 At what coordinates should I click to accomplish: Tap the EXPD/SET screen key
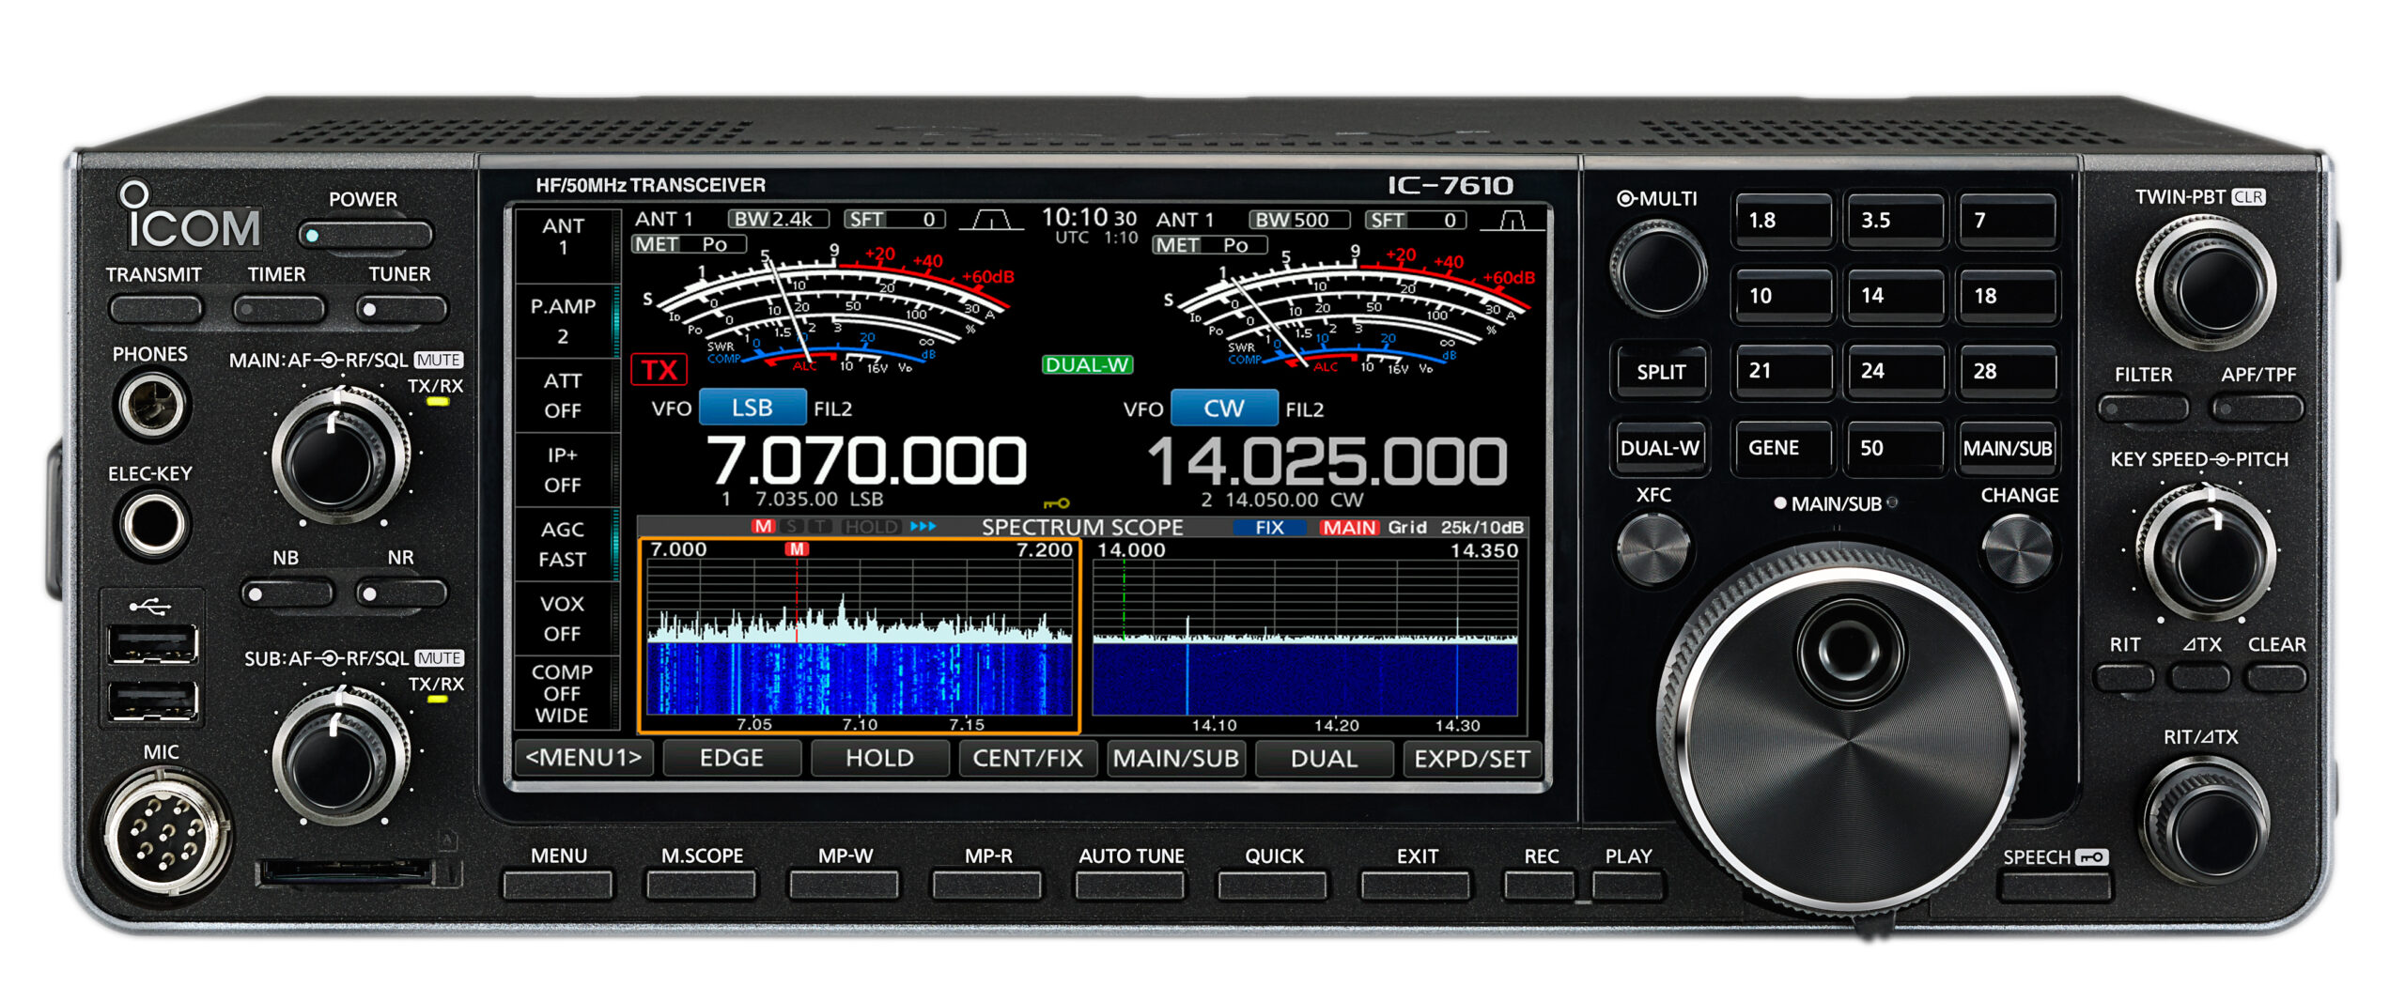(x=1472, y=758)
